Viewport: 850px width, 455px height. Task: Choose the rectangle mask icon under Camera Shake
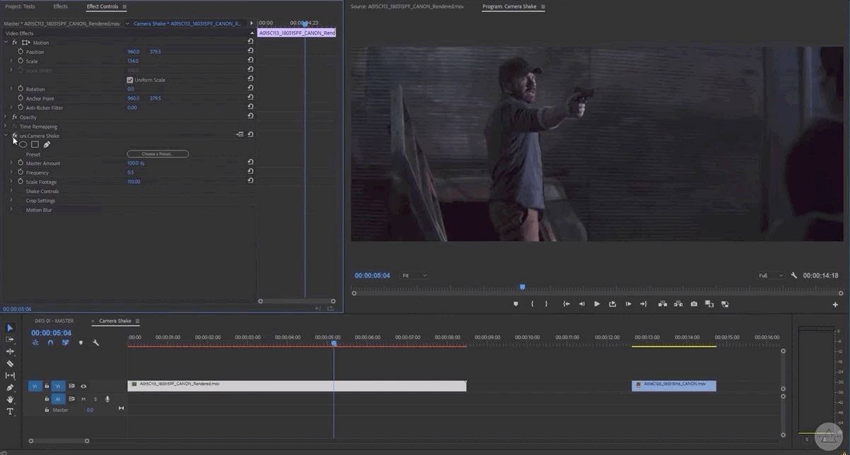pyautogui.click(x=35, y=145)
